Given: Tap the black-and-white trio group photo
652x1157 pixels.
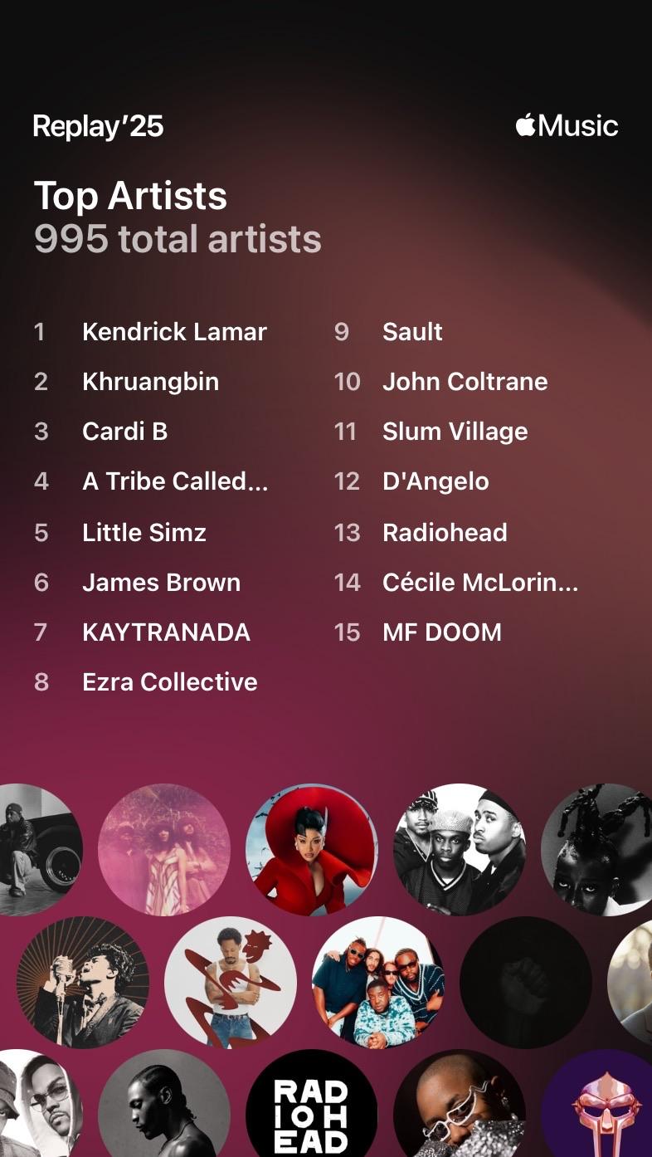Looking at the screenshot, I should point(460,850).
